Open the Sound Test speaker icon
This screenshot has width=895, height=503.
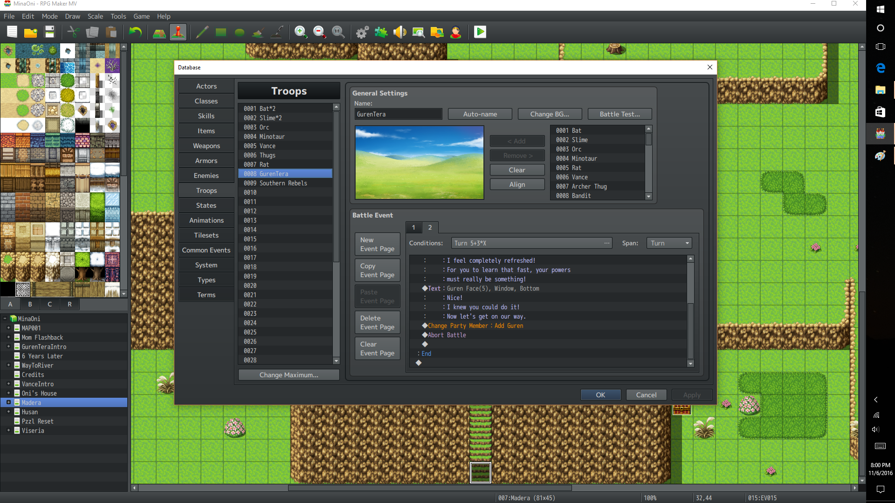tap(399, 32)
